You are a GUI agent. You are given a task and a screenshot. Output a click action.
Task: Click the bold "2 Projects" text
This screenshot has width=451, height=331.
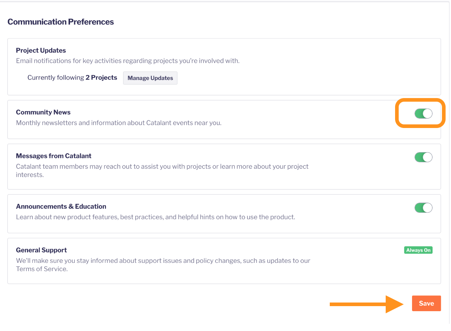point(101,78)
